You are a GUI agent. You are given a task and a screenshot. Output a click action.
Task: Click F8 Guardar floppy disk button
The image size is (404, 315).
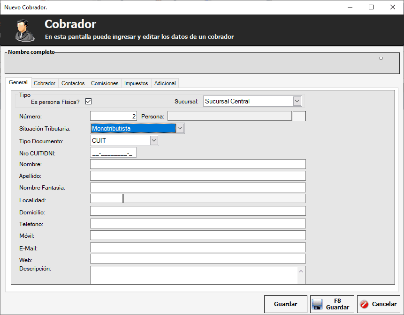point(332,304)
